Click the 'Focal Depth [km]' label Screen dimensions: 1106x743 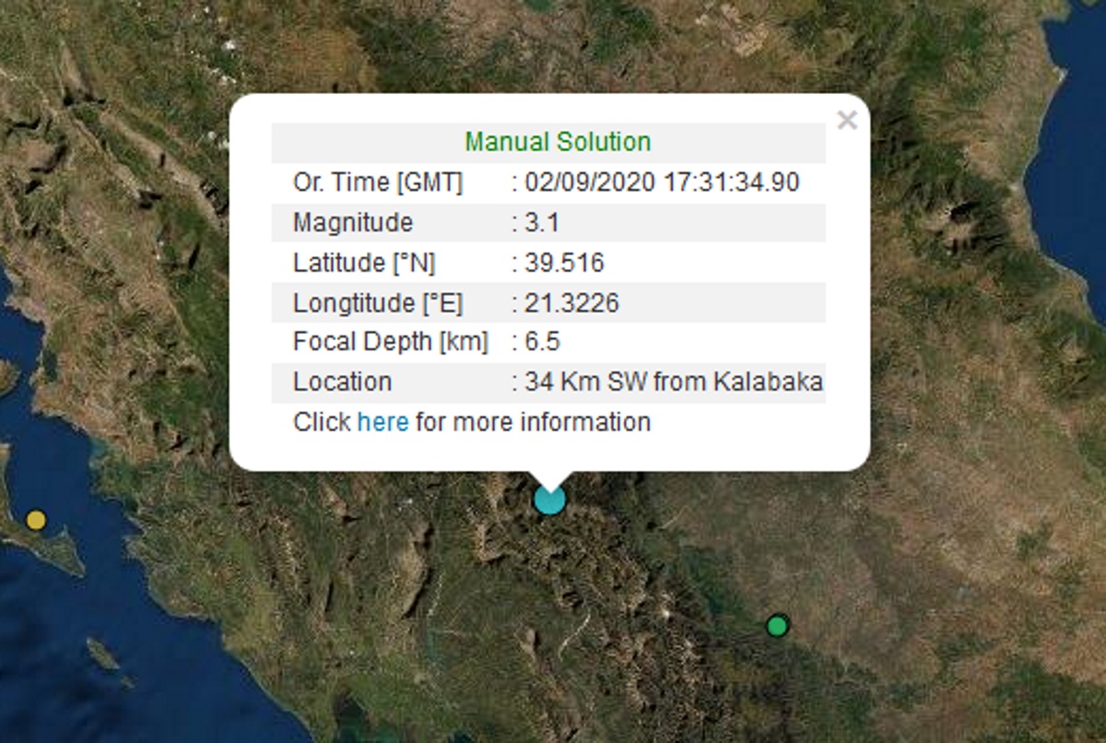[390, 342]
